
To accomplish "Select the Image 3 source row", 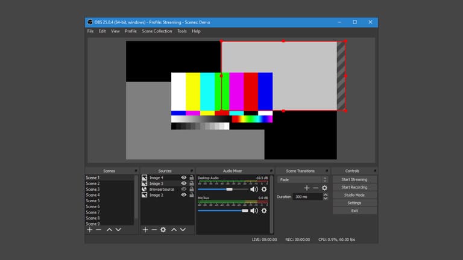I will point(168,184).
